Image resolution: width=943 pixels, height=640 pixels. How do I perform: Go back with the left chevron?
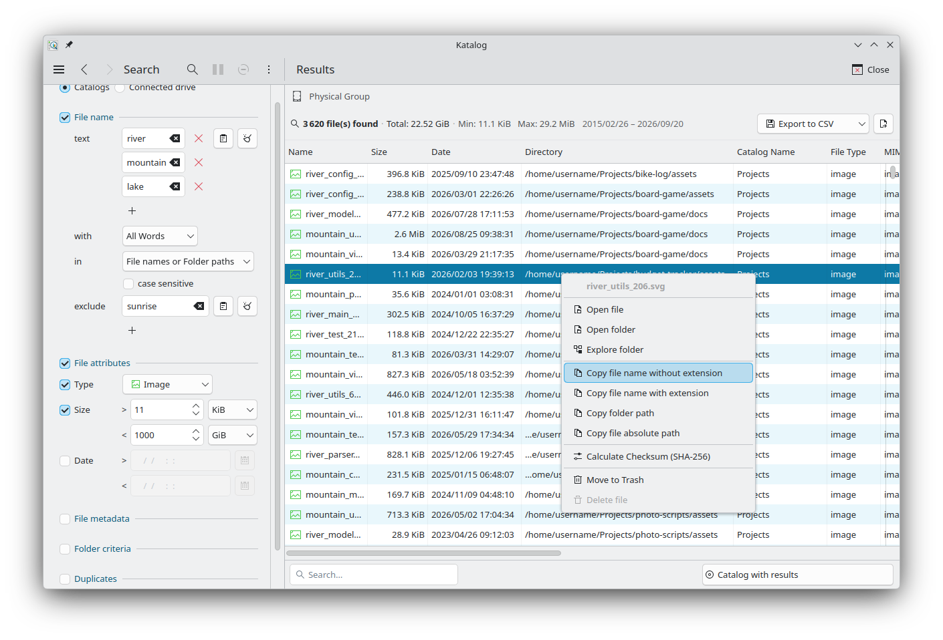[84, 69]
